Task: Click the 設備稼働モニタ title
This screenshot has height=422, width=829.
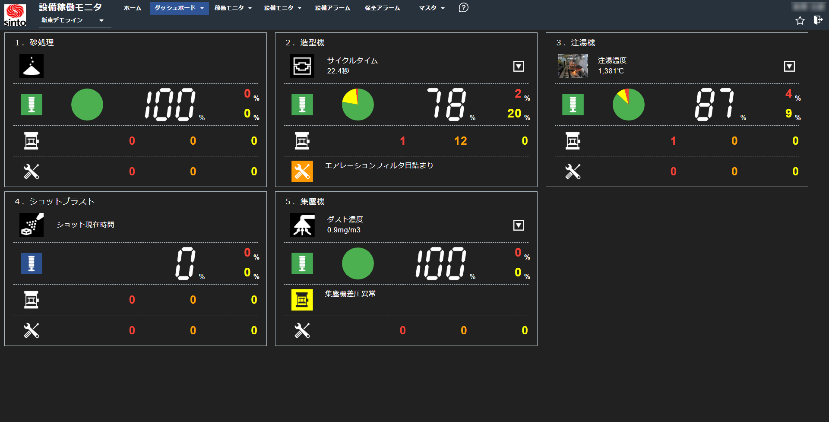Action: tap(70, 7)
